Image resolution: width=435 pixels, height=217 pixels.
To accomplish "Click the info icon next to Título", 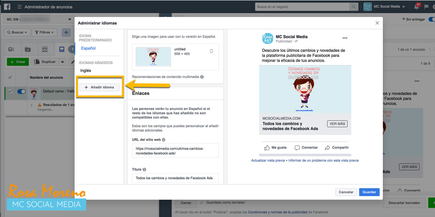I will [x=145, y=169].
